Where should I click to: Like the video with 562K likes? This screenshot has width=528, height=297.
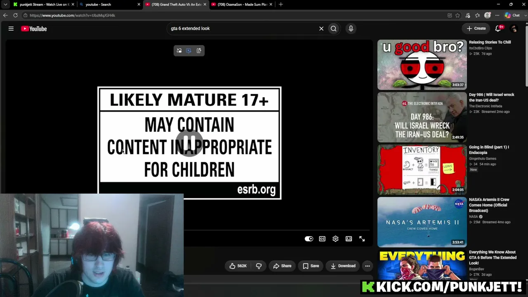[238, 266]
